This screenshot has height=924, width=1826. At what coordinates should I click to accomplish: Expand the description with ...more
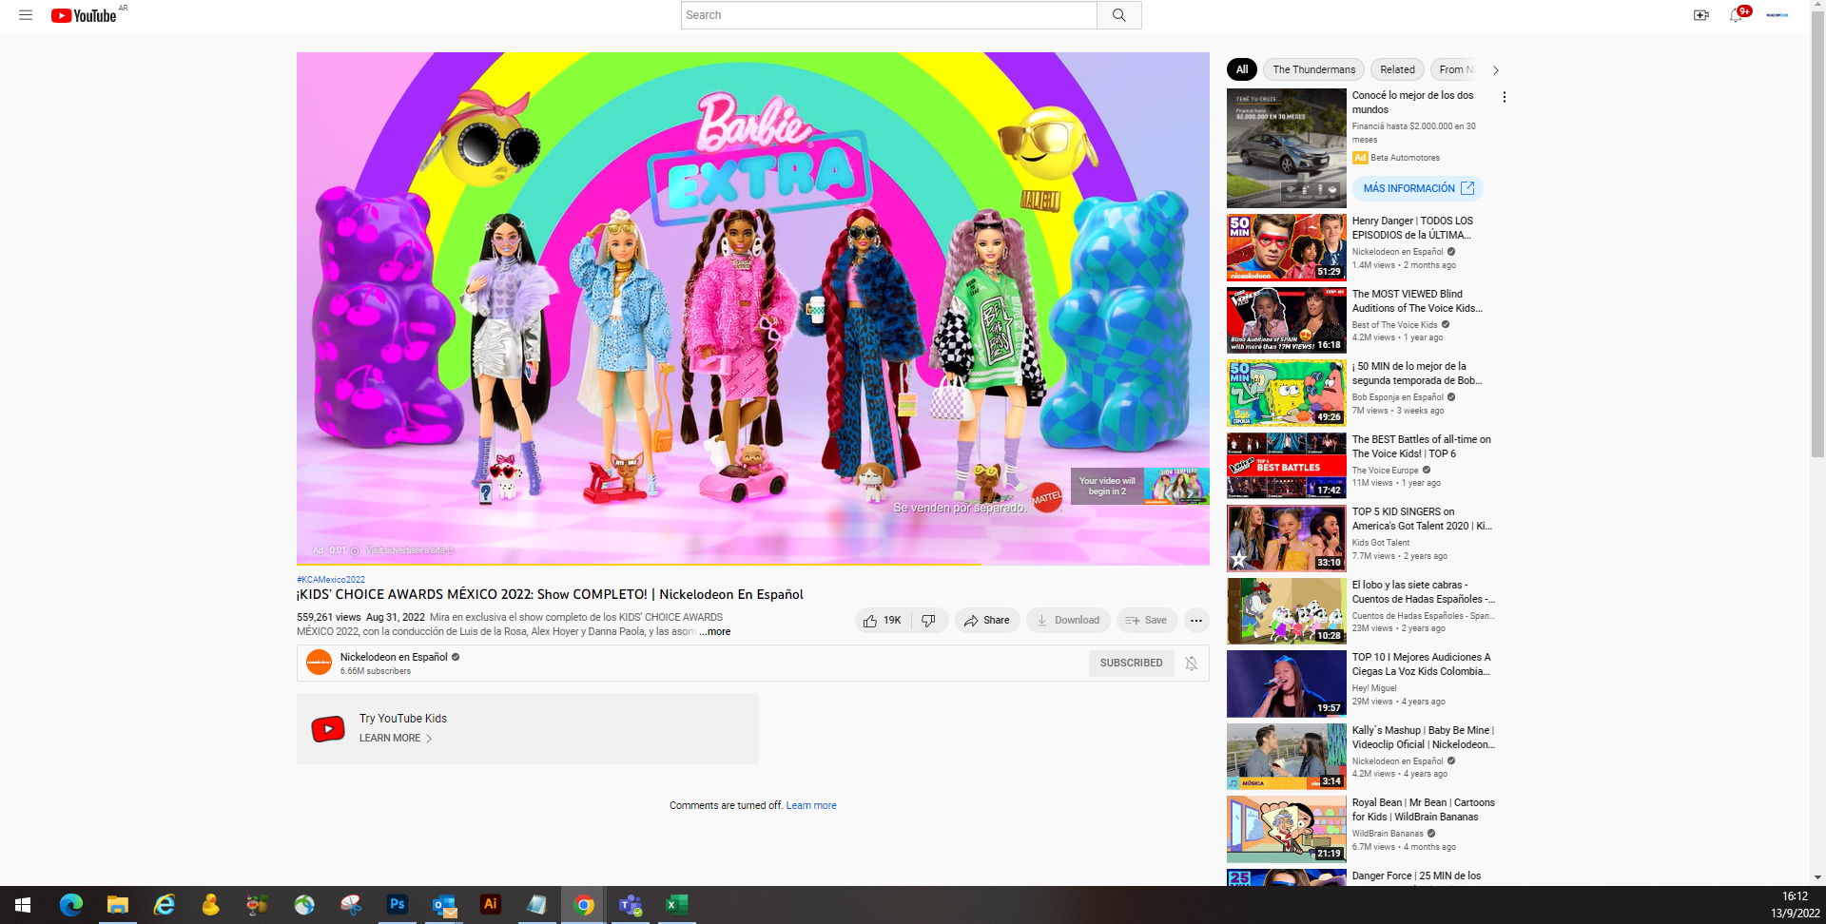pos(715,632)
